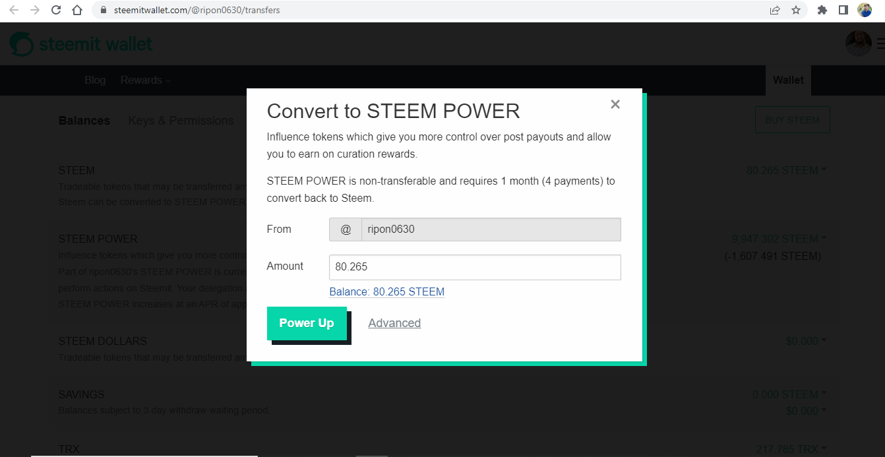Open the Steemit user avatar menu
The image size is (885, 457).
pyautogui.click(x=859, y=44)
